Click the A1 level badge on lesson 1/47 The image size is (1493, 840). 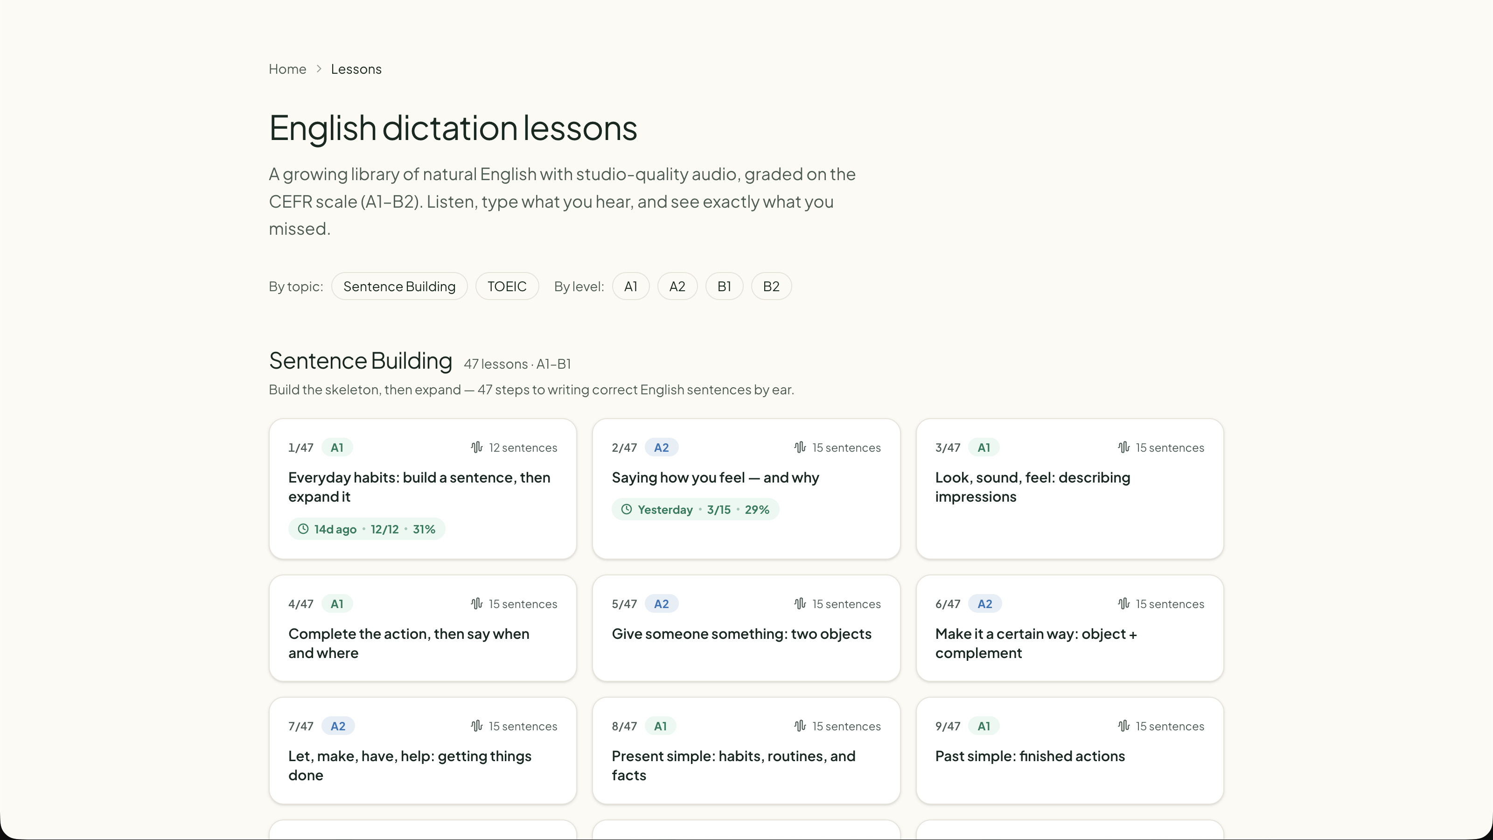337,447
